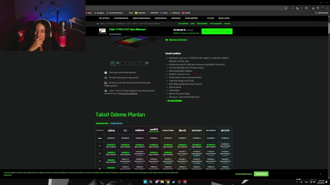Image resolution: width=330 pixels, height=185 pixels.
Task: Click the page vertical scrollbar
Action: coord(329,28)
